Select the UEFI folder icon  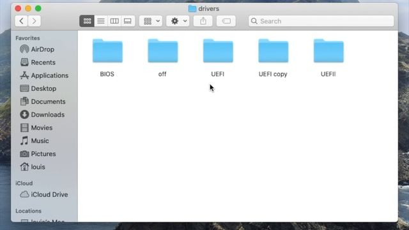point(218,51)
